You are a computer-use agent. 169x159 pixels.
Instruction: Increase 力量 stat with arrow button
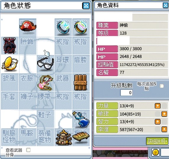[157, 106]
